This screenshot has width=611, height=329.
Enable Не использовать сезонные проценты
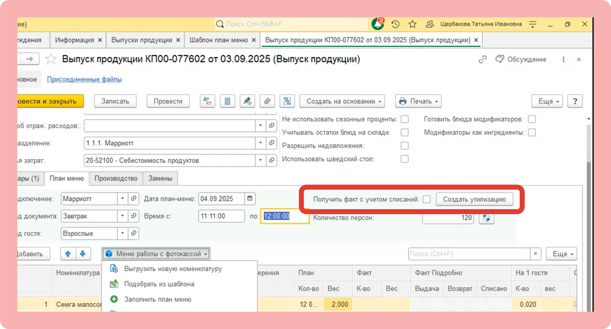(x=404, y=119)
